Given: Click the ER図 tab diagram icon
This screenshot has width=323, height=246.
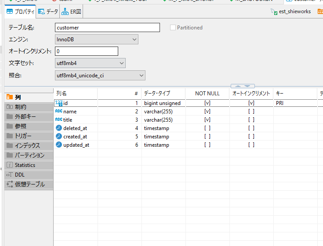Looking at the screenshot, I should [65, 11].
